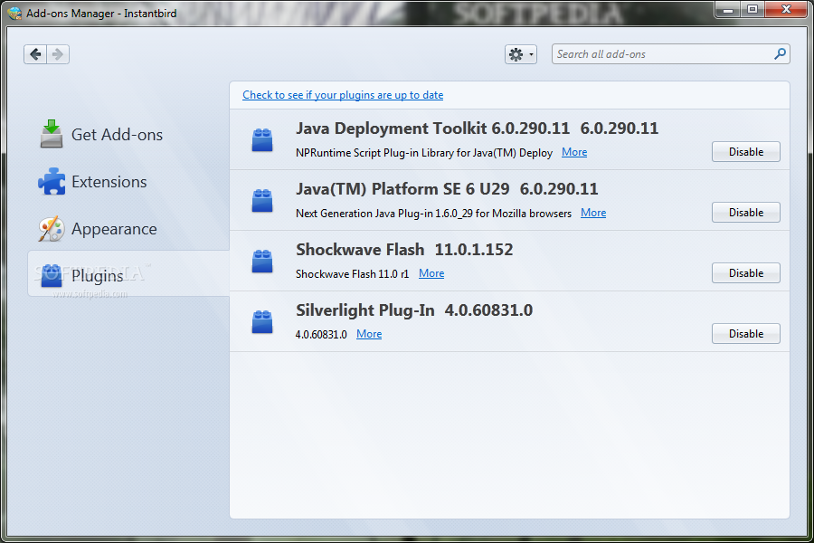Image resolution: width=814 pixels, height=543 pixels.
Task: Click Shockwave Flash 11.0 r1 description
Action: click(x=353, y=274)
